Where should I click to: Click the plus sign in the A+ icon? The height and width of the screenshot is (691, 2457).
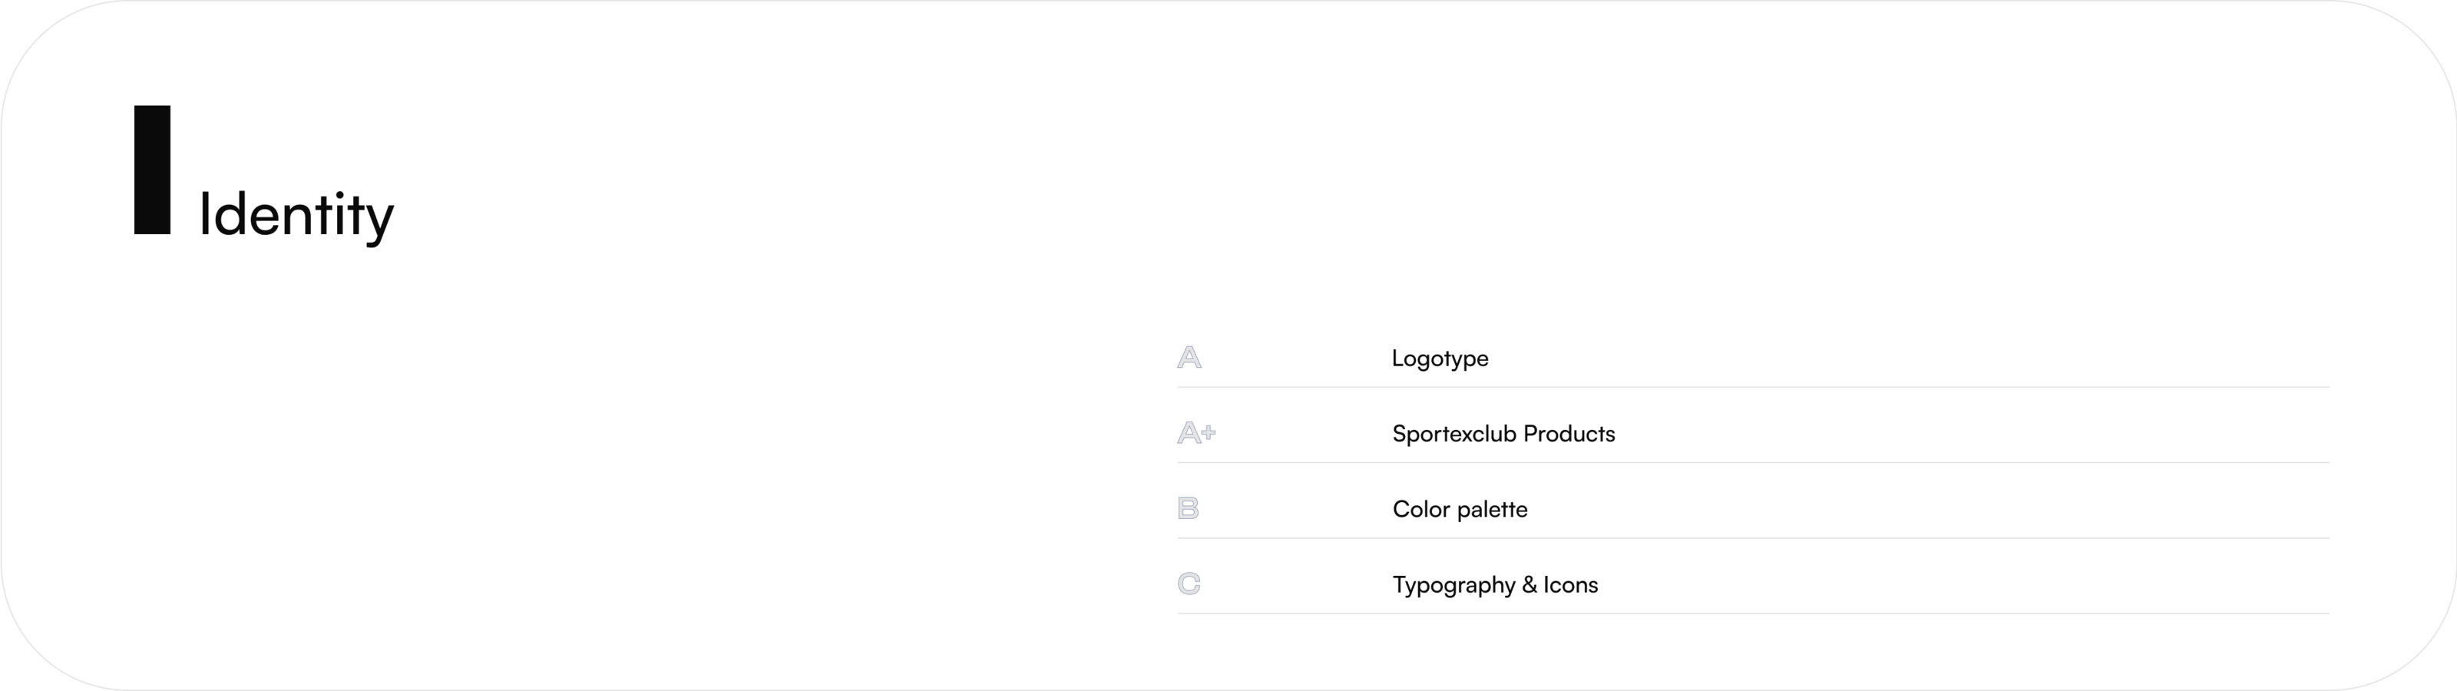tap(1209, 431)
